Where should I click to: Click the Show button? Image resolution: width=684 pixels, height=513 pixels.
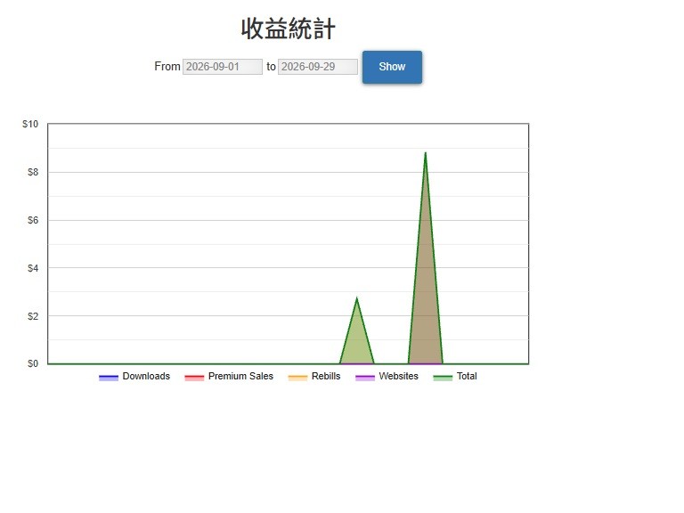[392, 67]
